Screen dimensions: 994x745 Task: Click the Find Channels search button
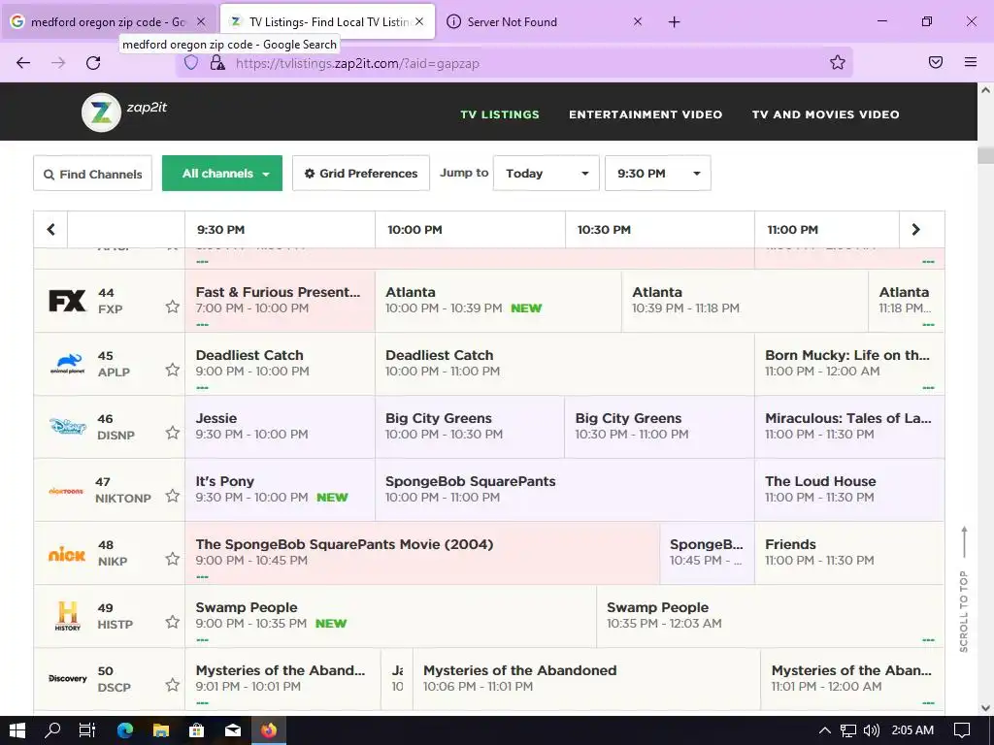coord(92,174)
